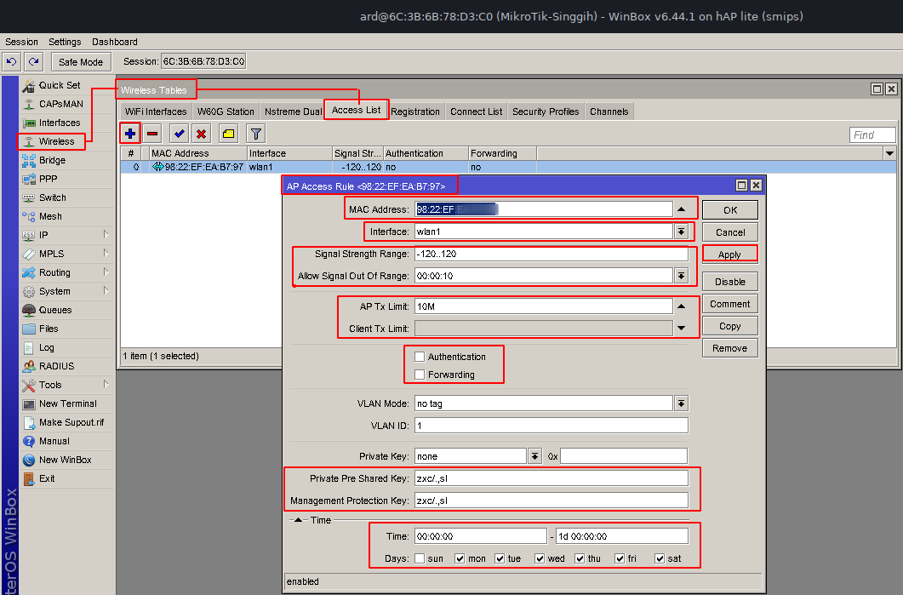The height and width of the screenshot is (595, 903).
Task: Switch to Security Profiles tab
Action: (x=546, y=112)
